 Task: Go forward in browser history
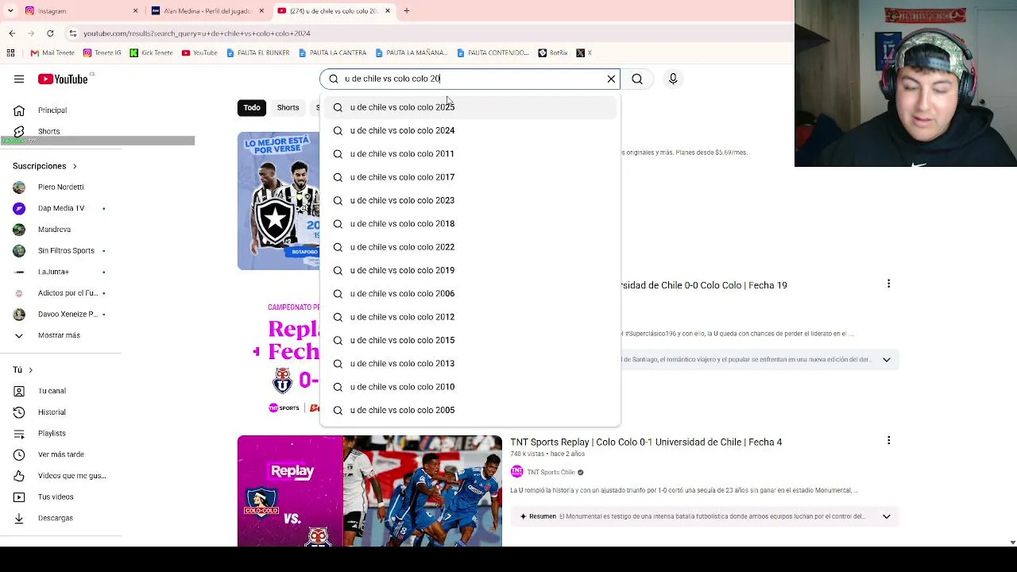pyautogui.click(x=31, y=33)
